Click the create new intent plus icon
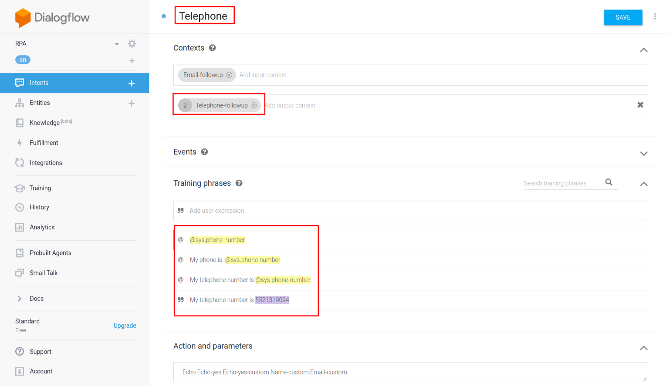 [132, 83]
